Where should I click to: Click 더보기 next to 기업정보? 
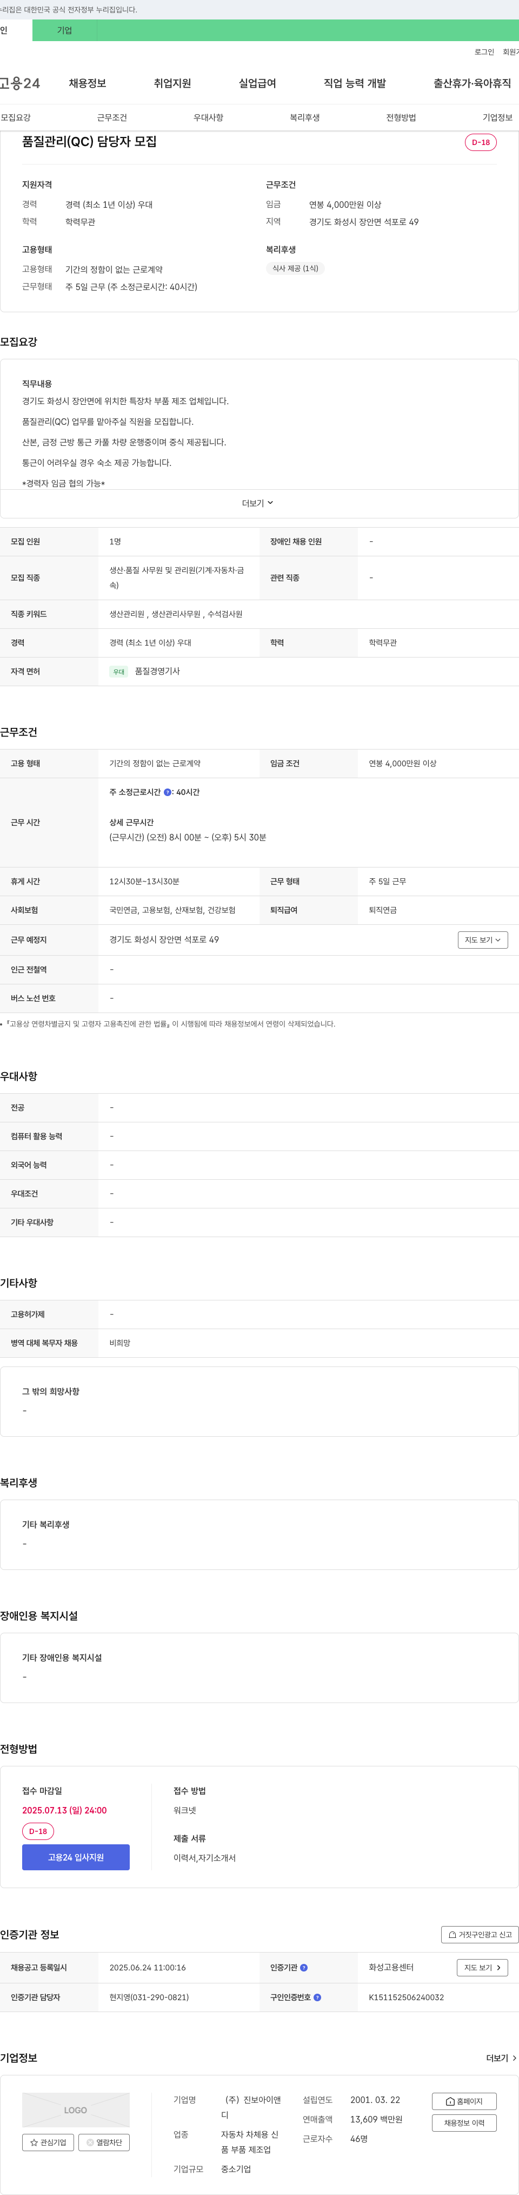tap(501, 2058)
